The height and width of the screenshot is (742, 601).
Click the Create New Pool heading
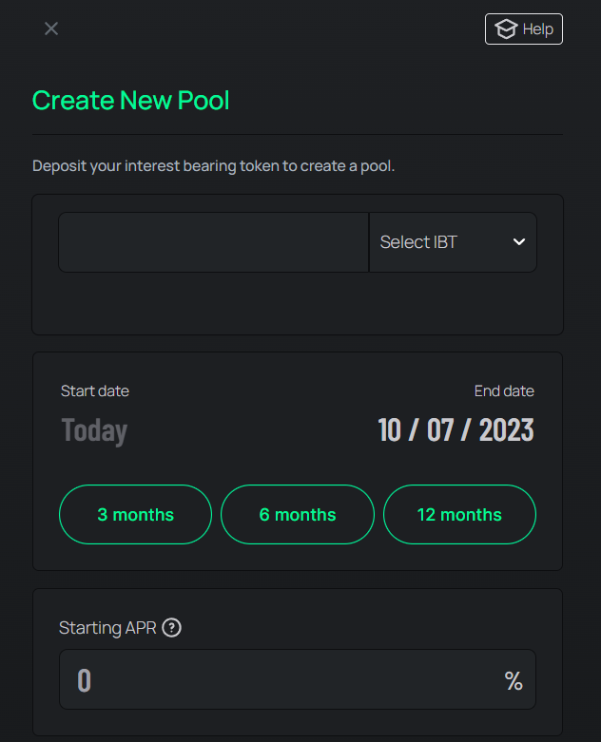pyautogui.click(x=131, y=101)
